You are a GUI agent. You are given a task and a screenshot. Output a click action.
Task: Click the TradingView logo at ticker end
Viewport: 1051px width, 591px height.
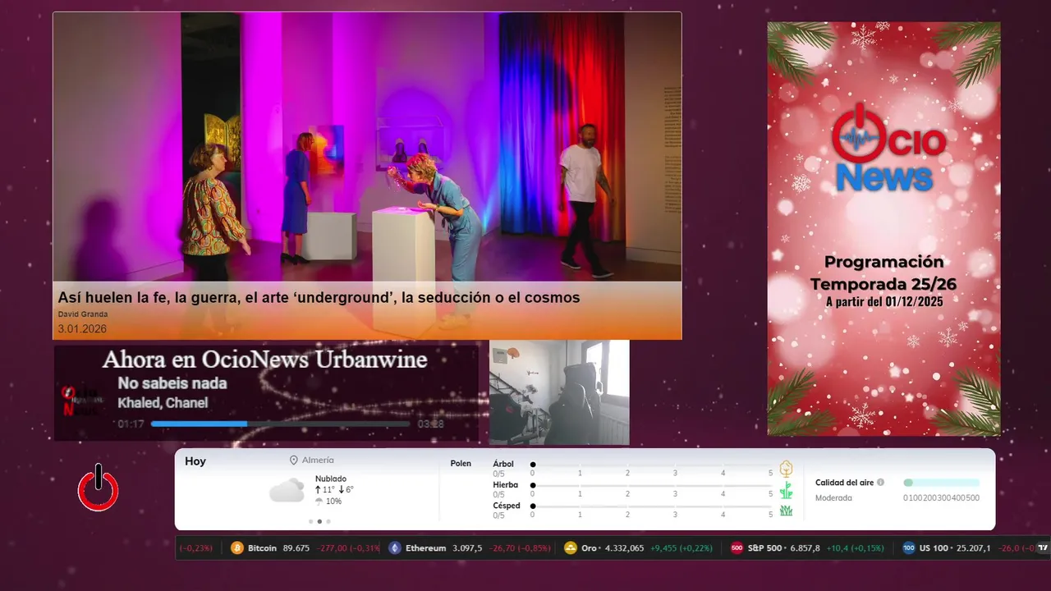pos(1043,547)
